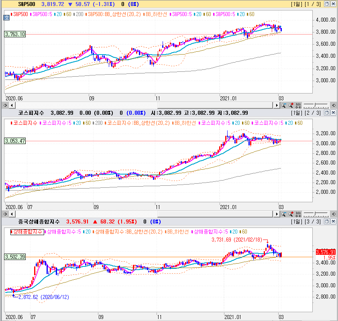Viewport: 338px width, 321px height.
Task: Select BB_하한선 legend entry in the 코스피지수 chart
Action: 184,123
